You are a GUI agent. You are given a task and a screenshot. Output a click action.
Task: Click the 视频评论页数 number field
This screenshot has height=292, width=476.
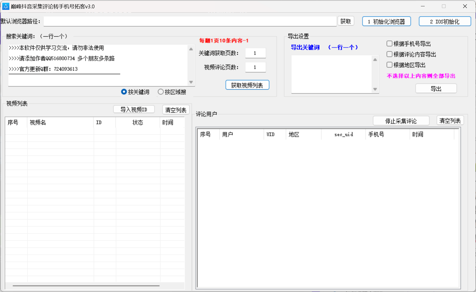coord(255,67)
